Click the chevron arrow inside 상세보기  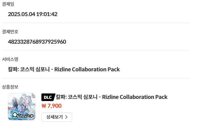pos(66,117)
